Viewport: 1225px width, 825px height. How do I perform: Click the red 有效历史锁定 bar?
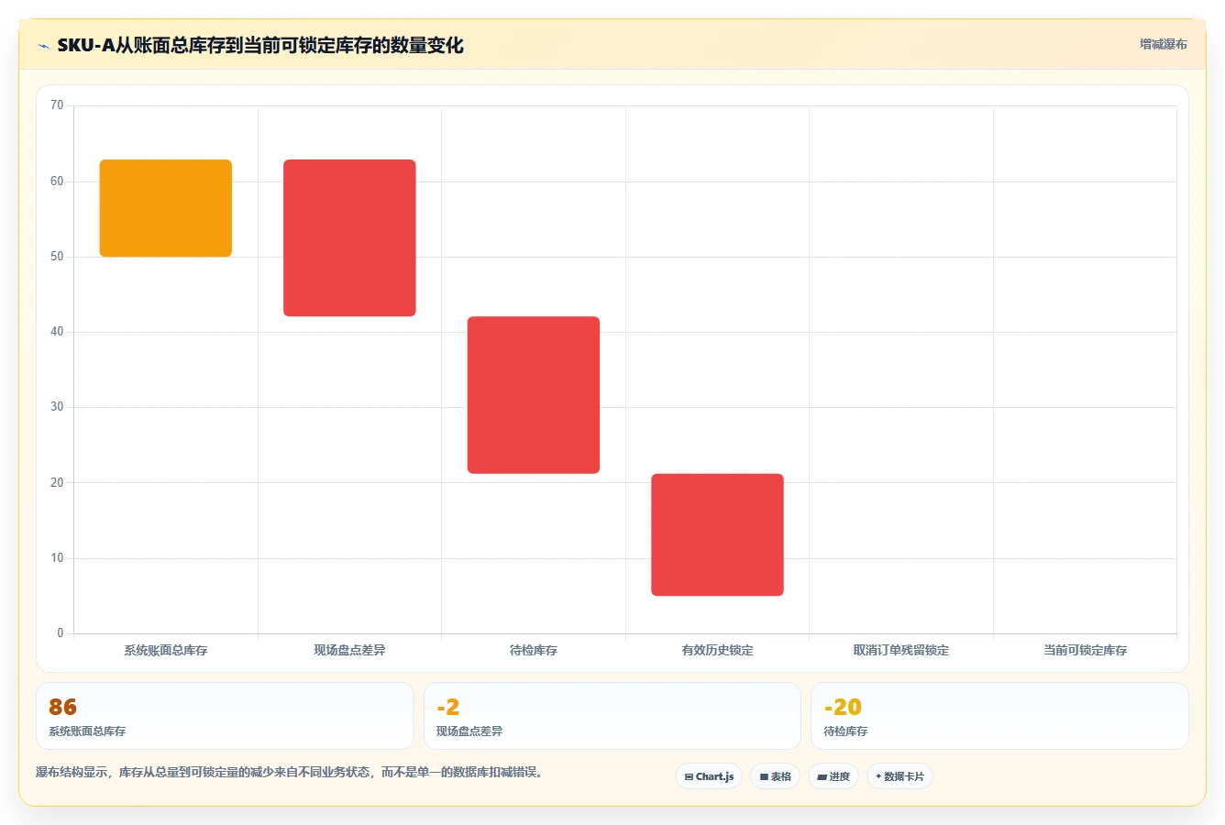(x=717, y=534)
